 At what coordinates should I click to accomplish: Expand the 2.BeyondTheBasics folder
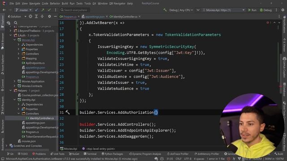10,31
